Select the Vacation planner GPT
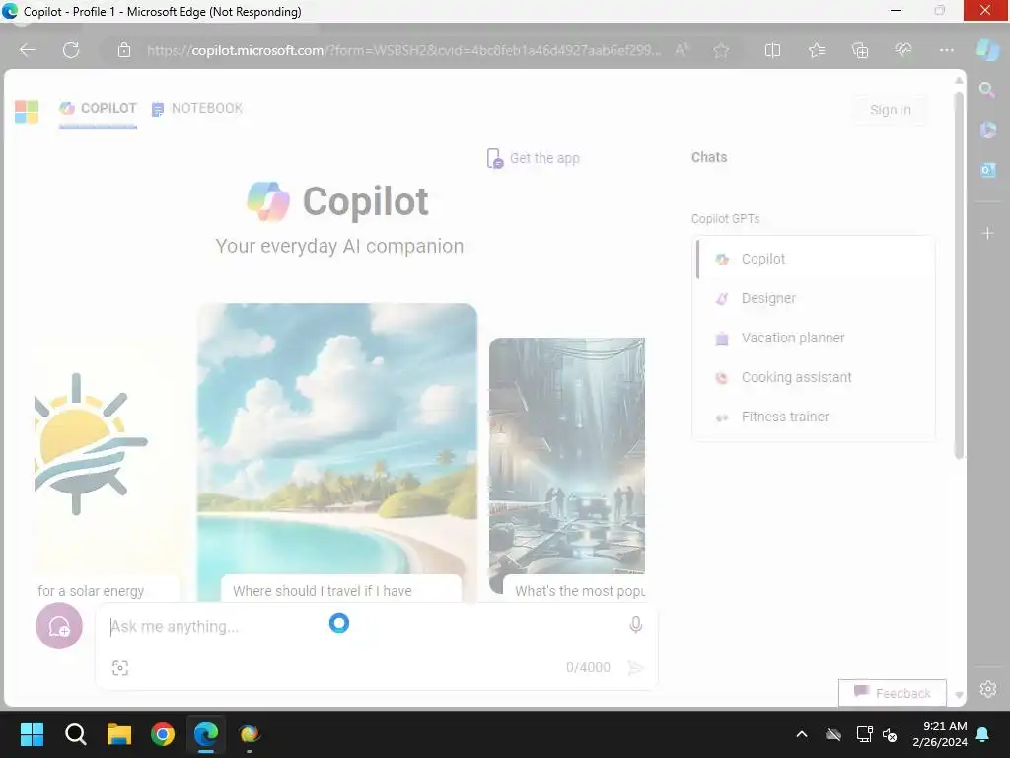The image size is (1010, 758). click(814, 338)
